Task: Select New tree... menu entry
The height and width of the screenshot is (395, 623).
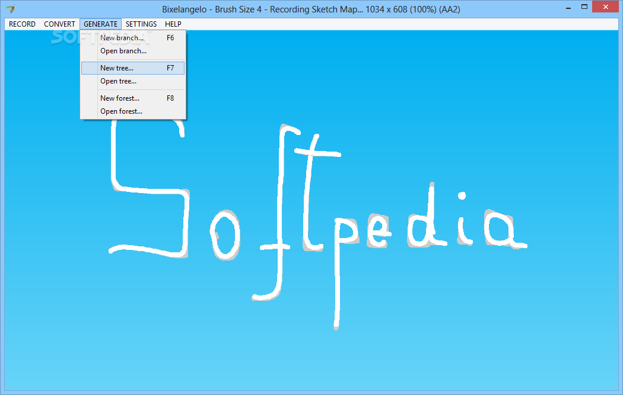Action: 133,68
